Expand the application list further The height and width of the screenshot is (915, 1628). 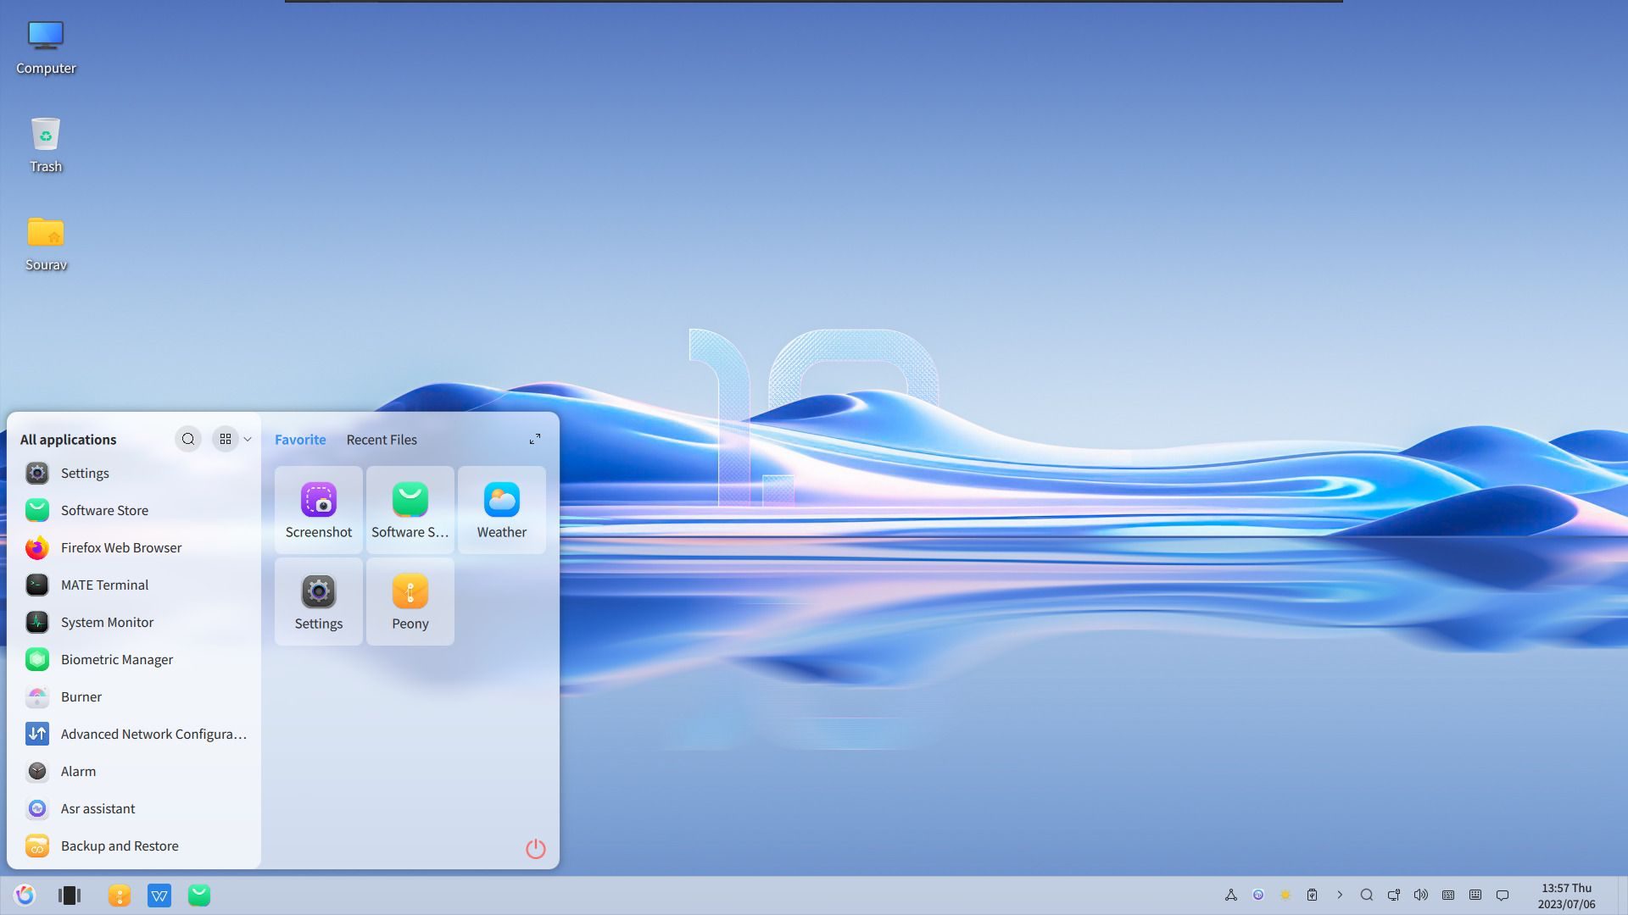point(534,439)
